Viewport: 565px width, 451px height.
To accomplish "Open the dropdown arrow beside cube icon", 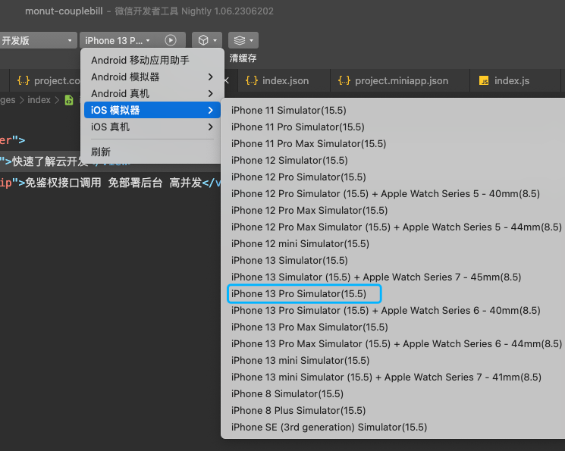I will click(215, 40).
